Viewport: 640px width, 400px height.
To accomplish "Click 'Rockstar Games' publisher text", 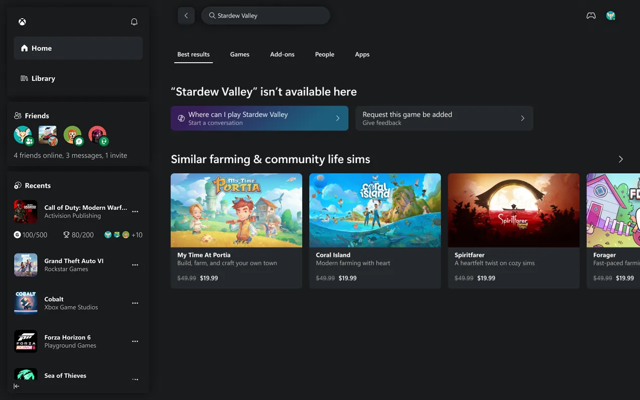I will point(66,269).
